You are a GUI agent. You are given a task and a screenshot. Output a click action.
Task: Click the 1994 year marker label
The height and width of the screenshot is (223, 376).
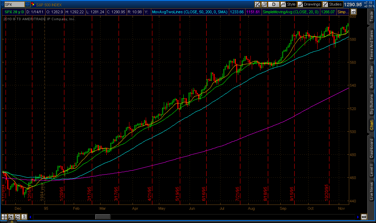(42, 192)
